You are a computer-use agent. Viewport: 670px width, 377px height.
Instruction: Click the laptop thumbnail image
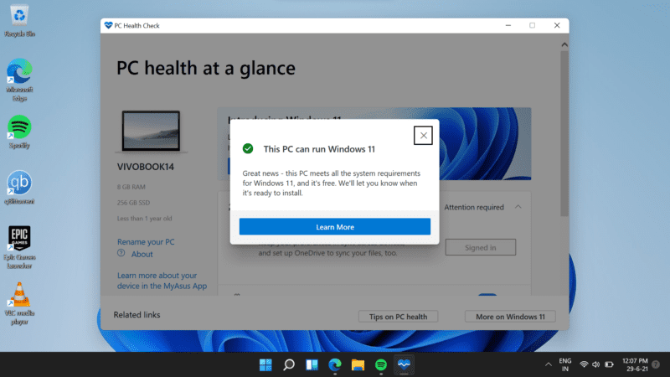151,131
